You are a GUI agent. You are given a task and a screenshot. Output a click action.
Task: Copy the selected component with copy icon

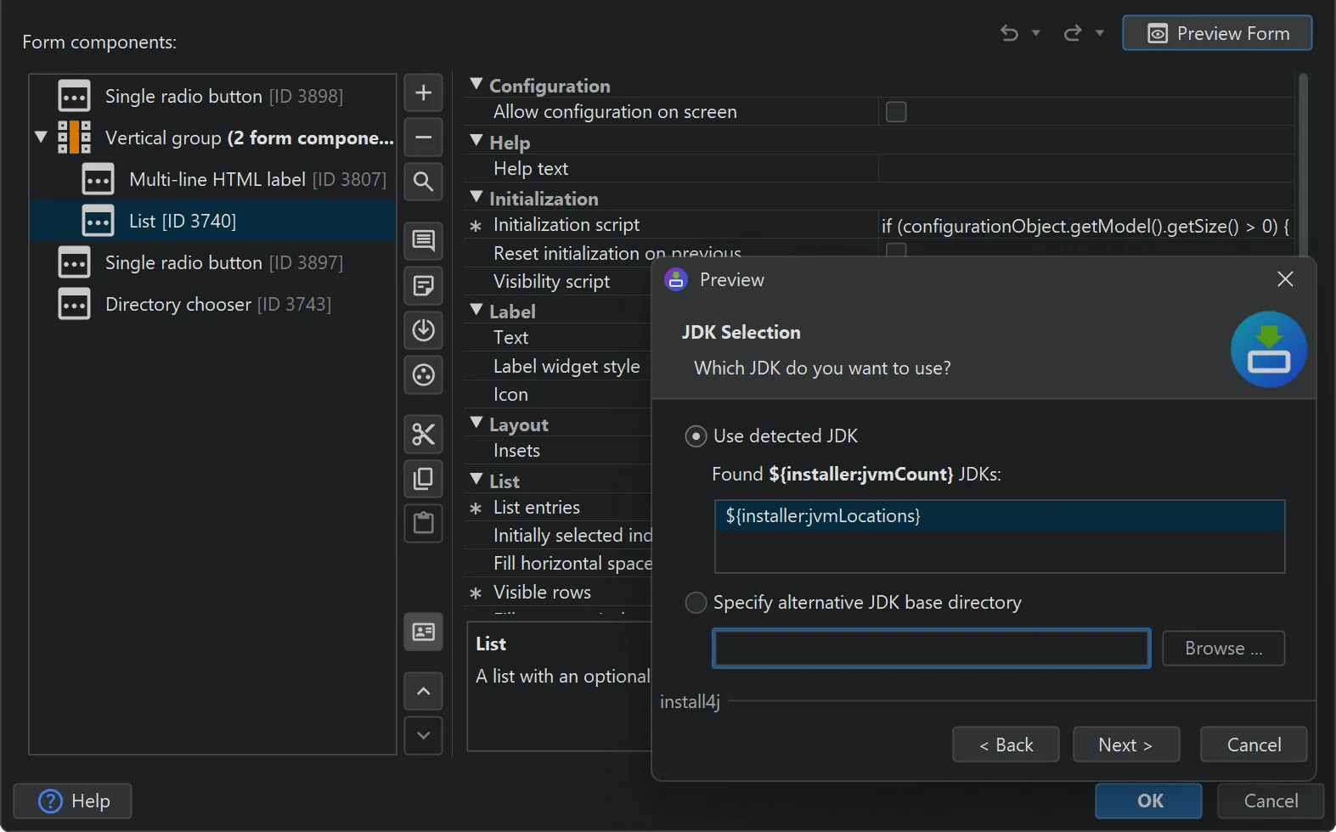pos(423,478)
